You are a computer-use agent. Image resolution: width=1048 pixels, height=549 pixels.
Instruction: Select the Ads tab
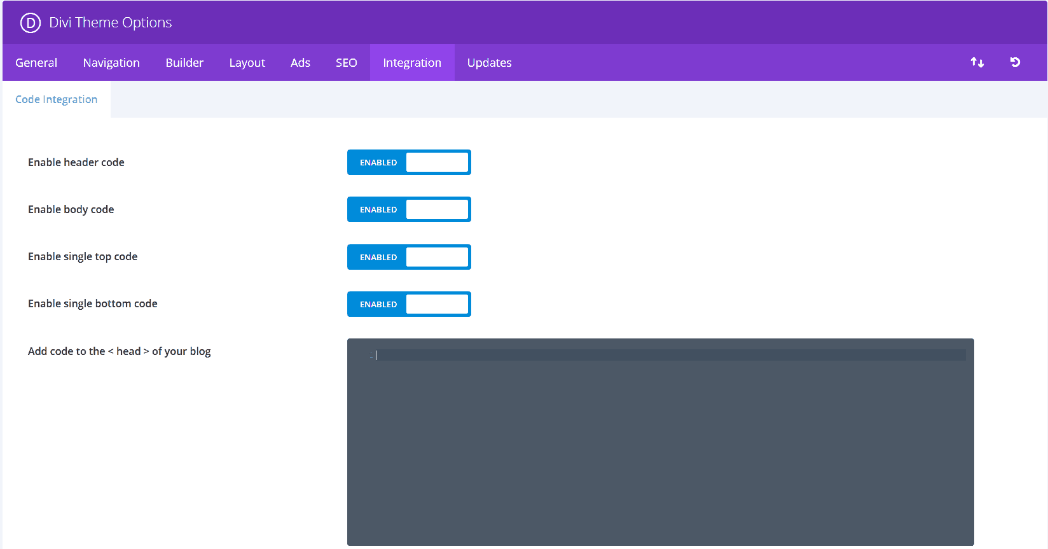[x=300, y=62]
